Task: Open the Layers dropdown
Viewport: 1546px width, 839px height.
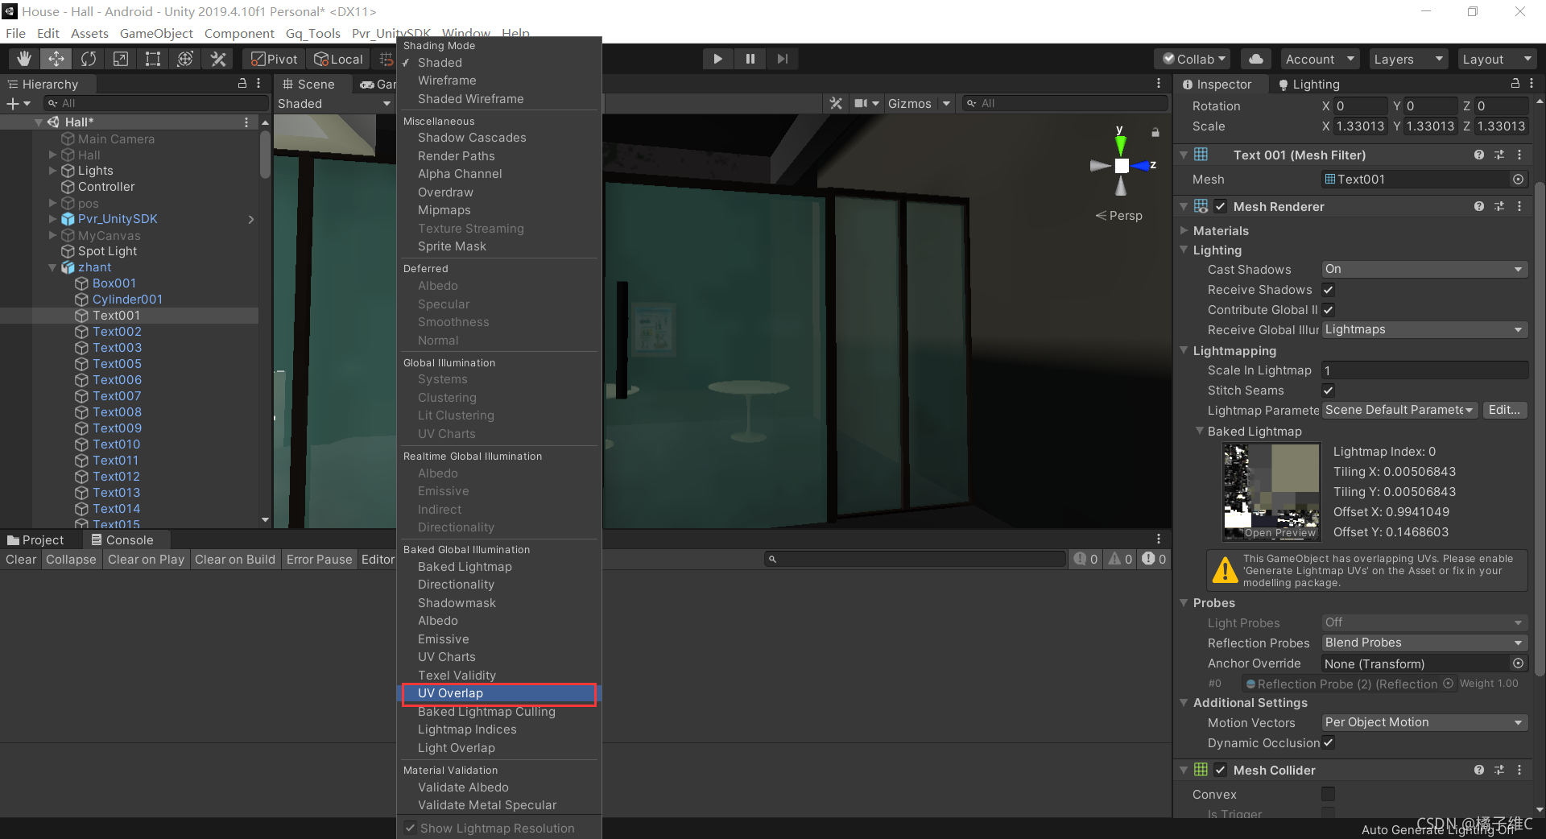Action: pos(1408,59)
